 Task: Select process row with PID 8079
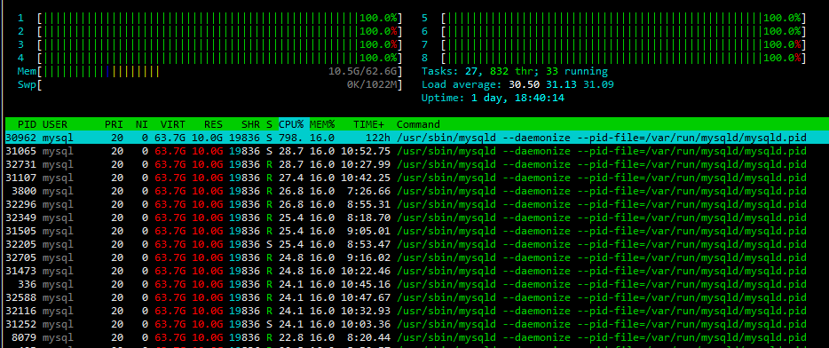[406, 337]
